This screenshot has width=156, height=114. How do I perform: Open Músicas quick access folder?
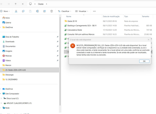(7, 56)
